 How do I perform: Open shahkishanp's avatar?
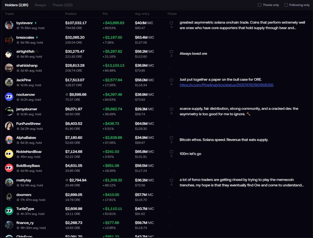(x=9, y=68)
